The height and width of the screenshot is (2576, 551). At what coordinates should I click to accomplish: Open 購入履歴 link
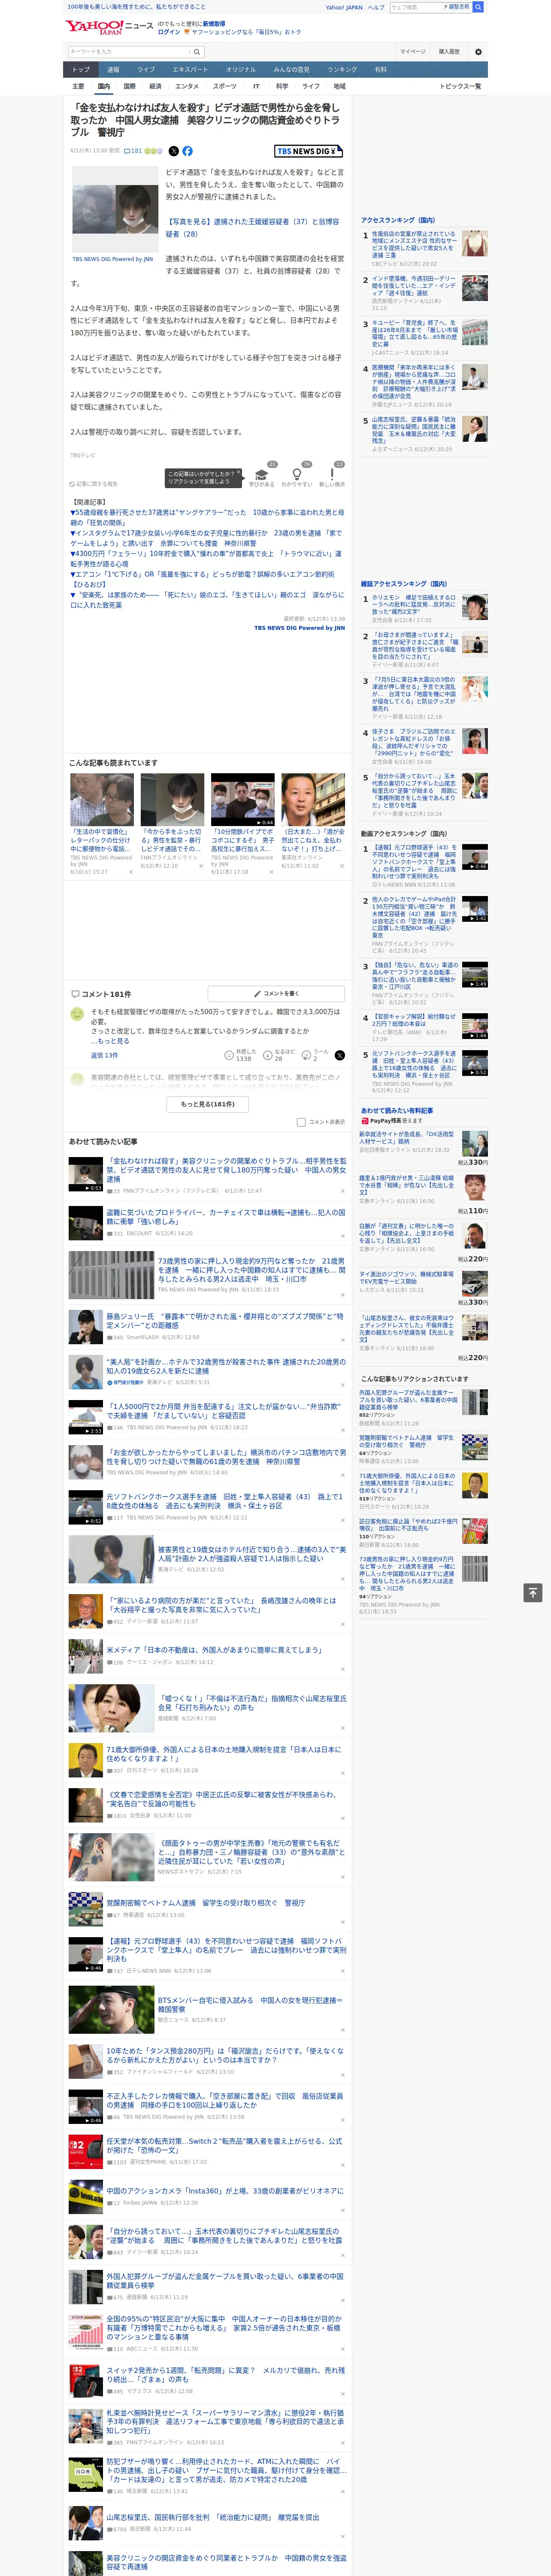click(449, 52)
